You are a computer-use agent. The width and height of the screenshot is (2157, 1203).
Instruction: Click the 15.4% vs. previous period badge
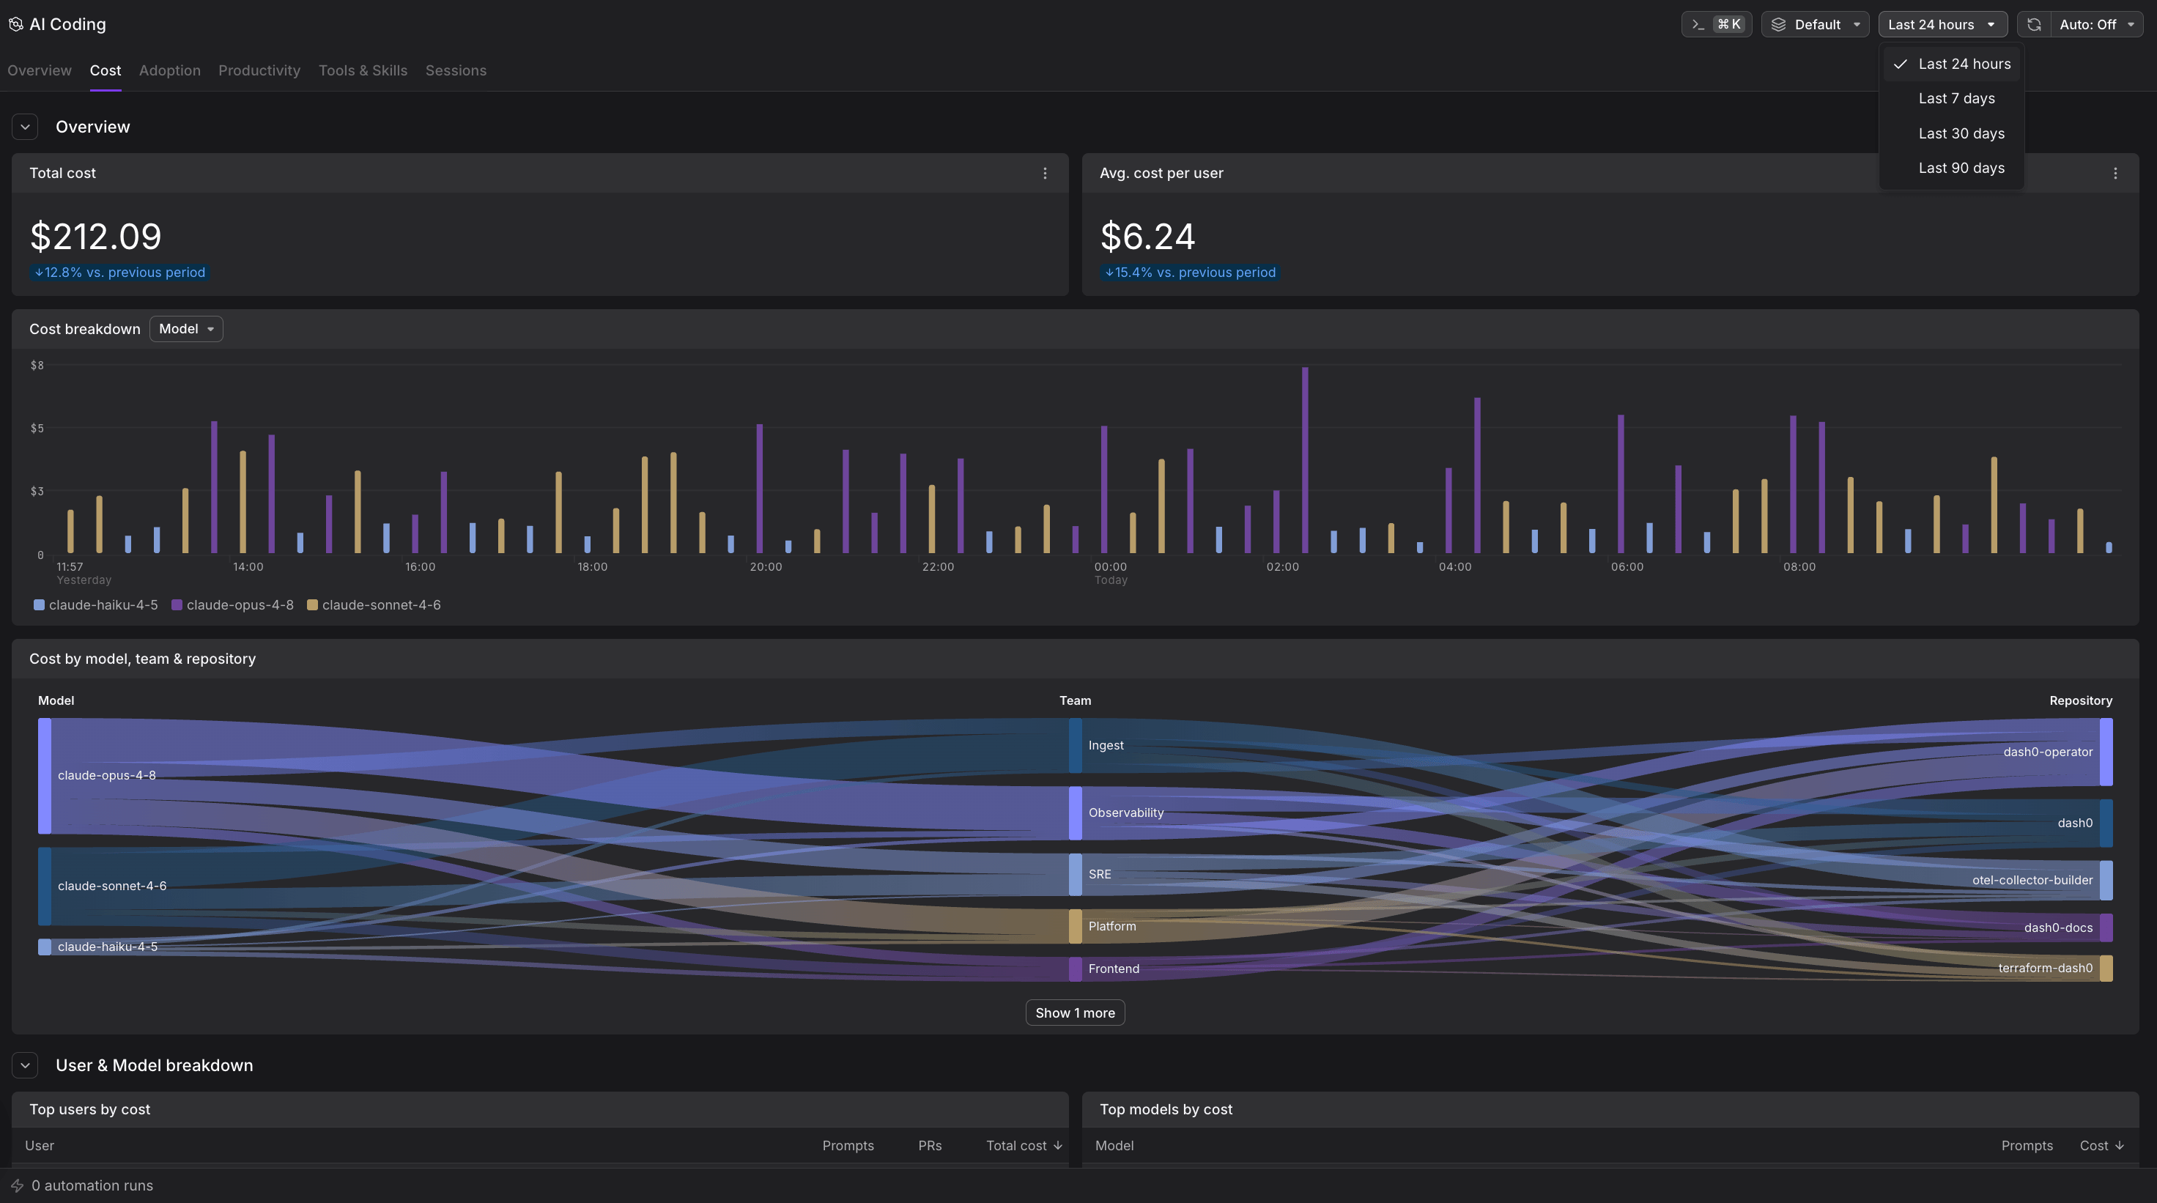coord(1190,272)
